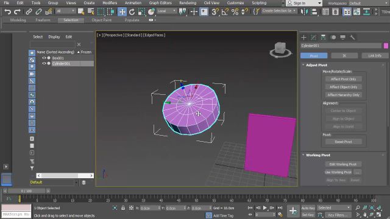Screen dimensions: 390x219
Task: Click the Reset Pivot button
Action: click(x=343, y=142)
